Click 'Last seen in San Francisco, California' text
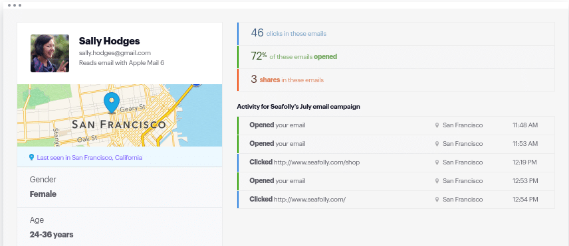The image size is (569, 246). tap(89, 157)
